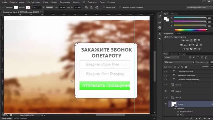
Task: Open the layer blend mode dropdown
Action: [x=179, y=62]
